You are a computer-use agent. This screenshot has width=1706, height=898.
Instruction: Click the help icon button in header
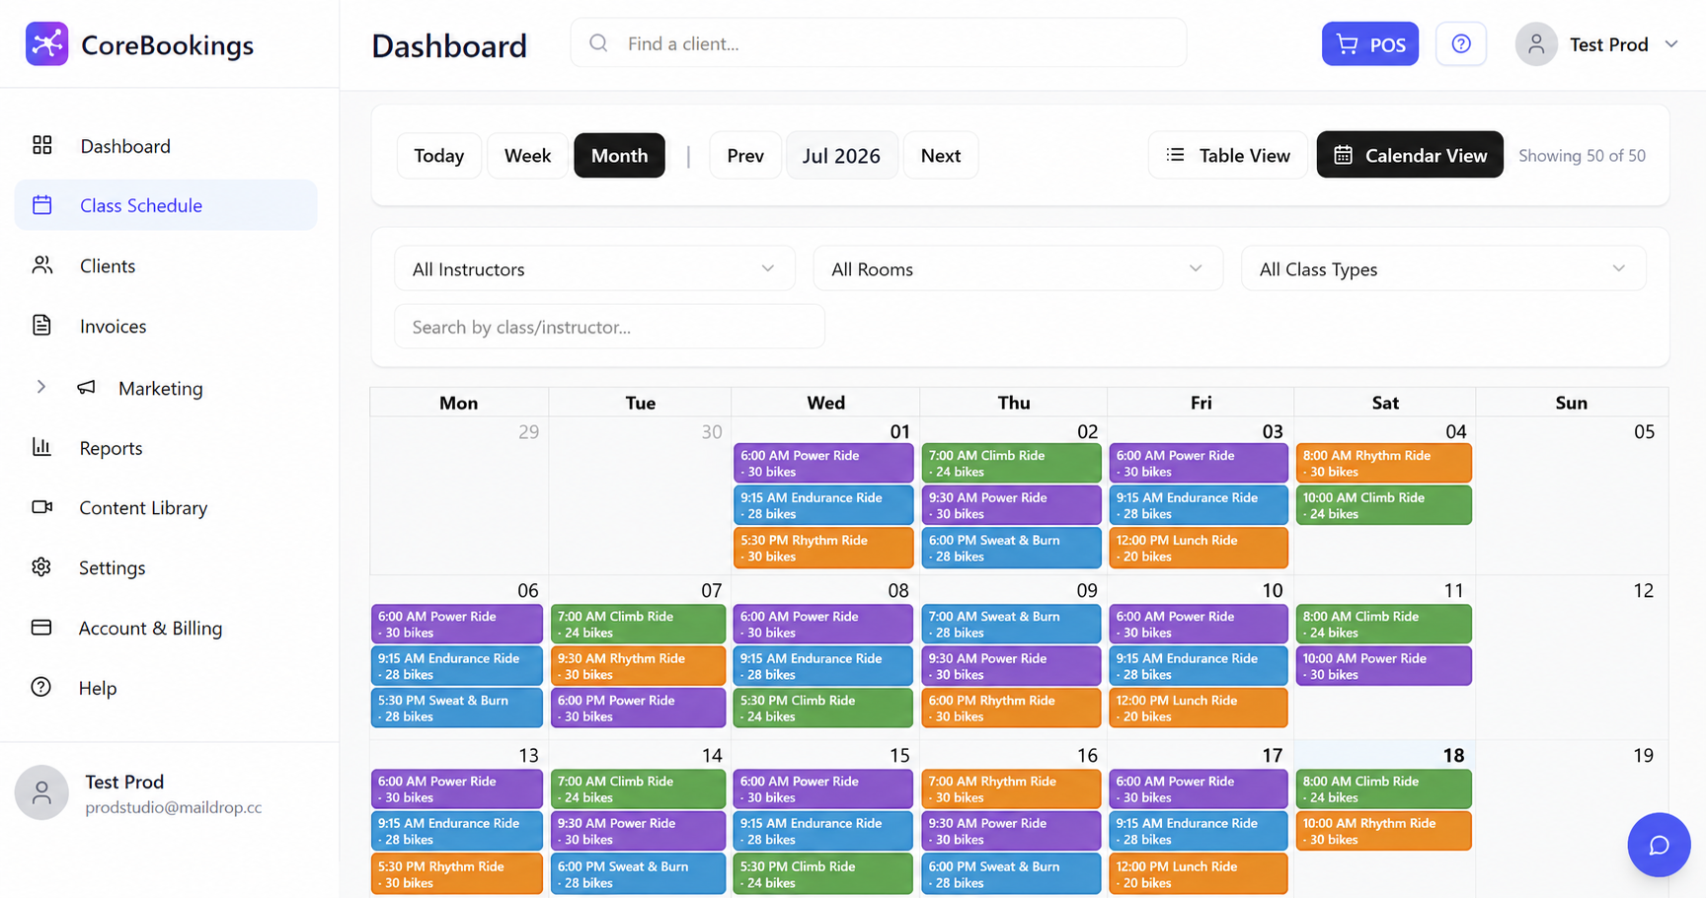point(1461,44)
